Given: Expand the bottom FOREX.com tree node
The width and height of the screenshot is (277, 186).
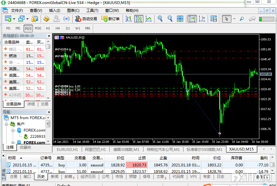Looking at the screenshot, I should click(13, 143).
